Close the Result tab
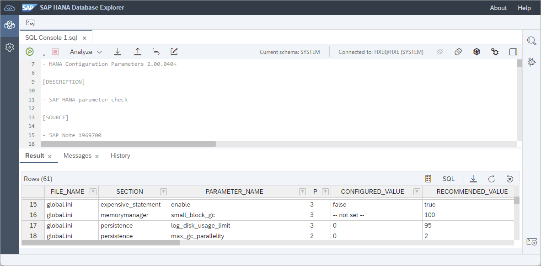Image resolution: width=541 pixels, height=266 pixels. 50,156
